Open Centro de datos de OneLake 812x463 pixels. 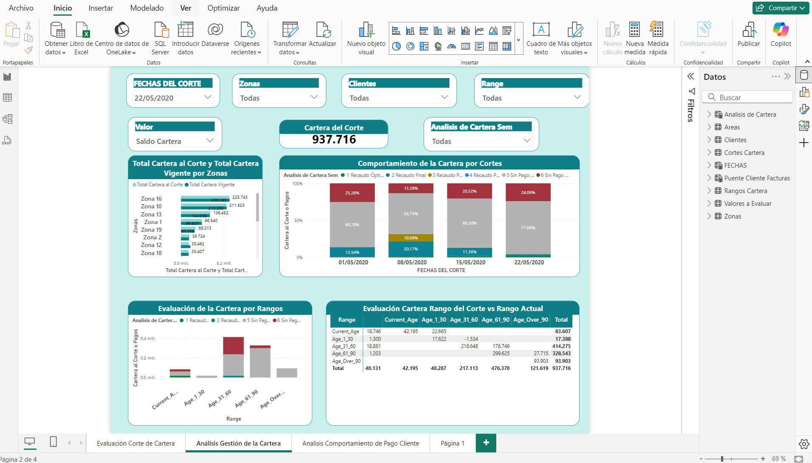coord(122,39)
